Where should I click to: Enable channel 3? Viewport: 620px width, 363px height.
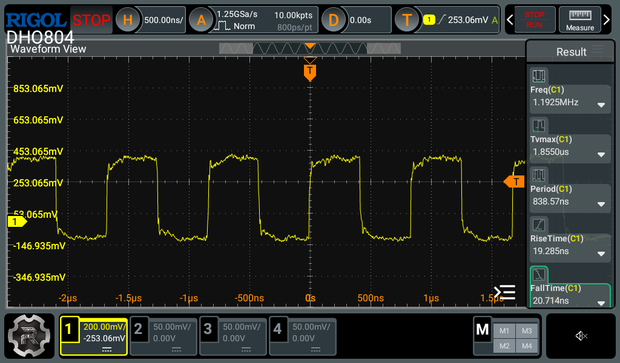[x=233, y=336]
